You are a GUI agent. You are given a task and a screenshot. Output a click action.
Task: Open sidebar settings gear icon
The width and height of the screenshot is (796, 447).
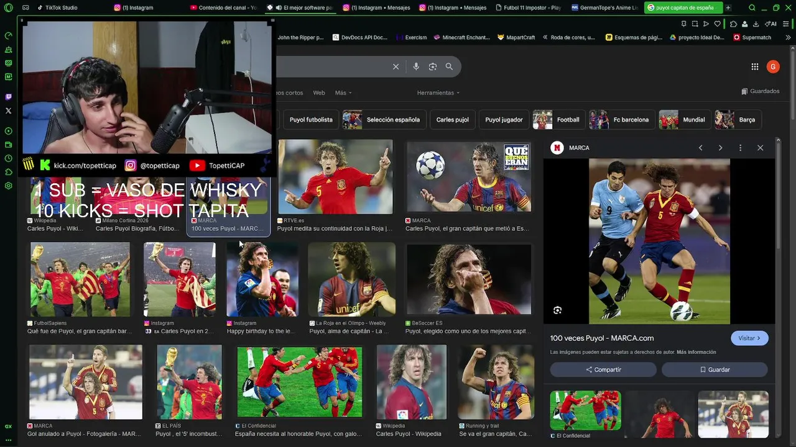point(9,186)
